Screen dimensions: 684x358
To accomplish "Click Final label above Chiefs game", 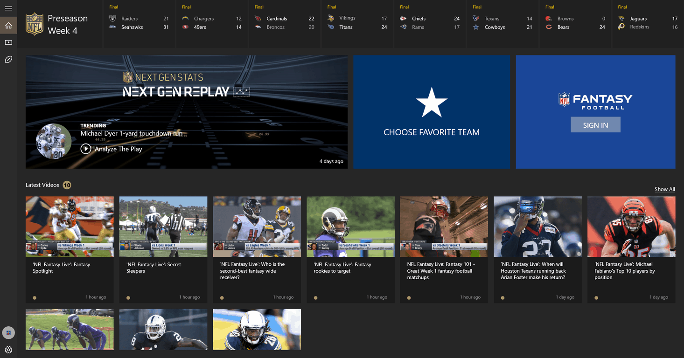I will pos(405,7).
